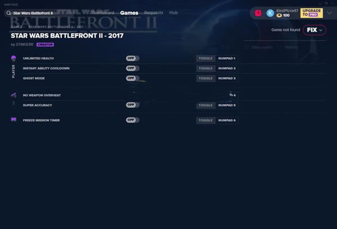337x229 pixels.
Task: Open the pink notifications icon
Action: point(258,12)
